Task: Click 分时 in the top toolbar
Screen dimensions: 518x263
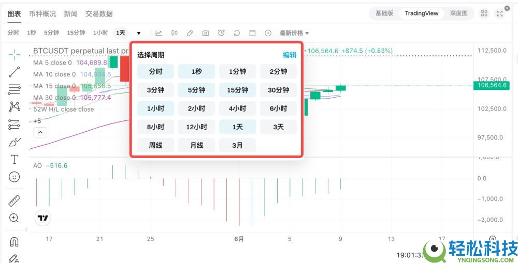Action: click(13, 33)
